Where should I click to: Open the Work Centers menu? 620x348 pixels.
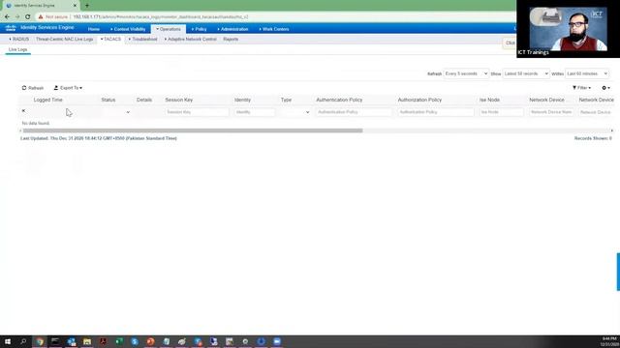[x=274, y=29]
